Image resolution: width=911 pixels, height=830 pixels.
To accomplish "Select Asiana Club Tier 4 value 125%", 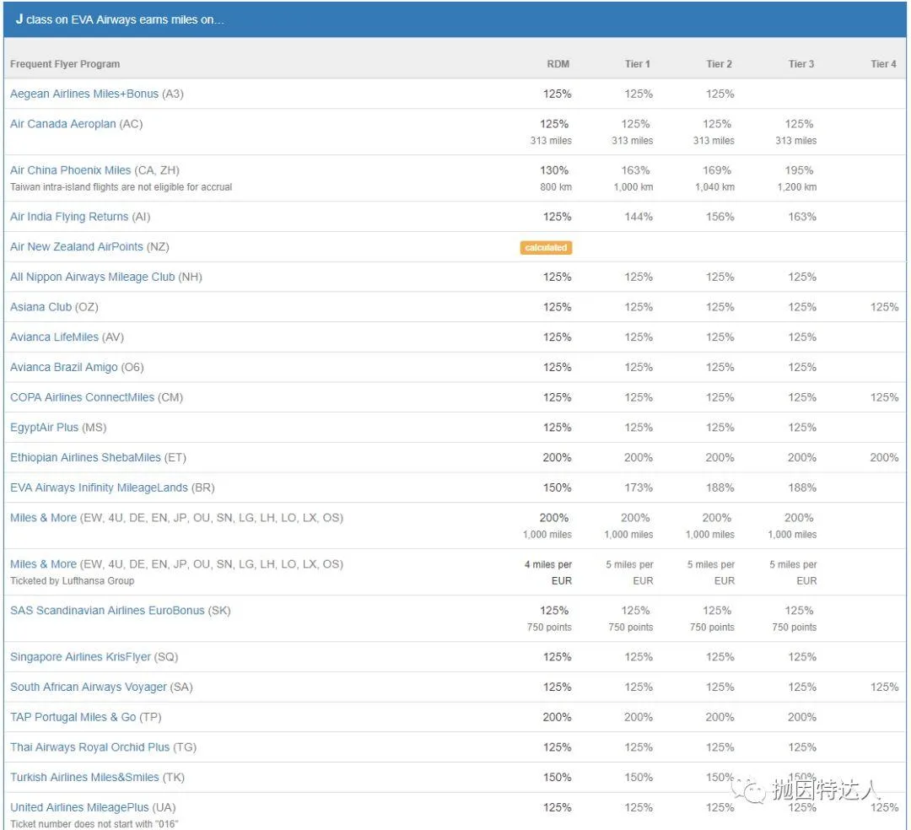I will (x=884, y=307).
